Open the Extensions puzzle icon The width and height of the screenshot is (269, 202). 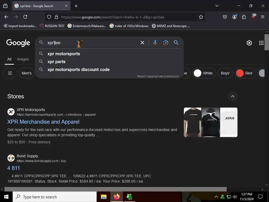coord(244,17)
